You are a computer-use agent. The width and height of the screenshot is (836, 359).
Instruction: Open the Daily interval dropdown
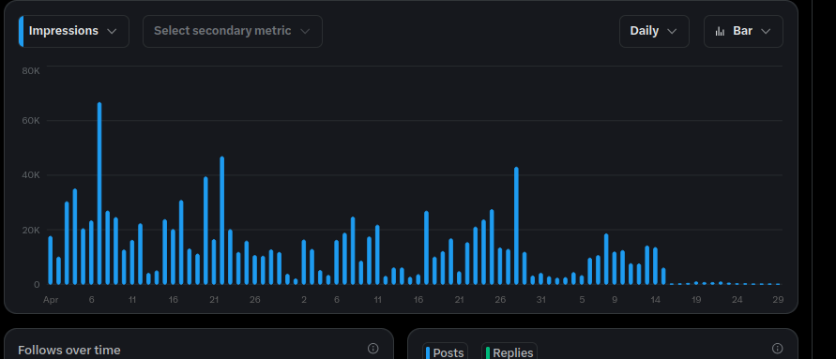654,32
